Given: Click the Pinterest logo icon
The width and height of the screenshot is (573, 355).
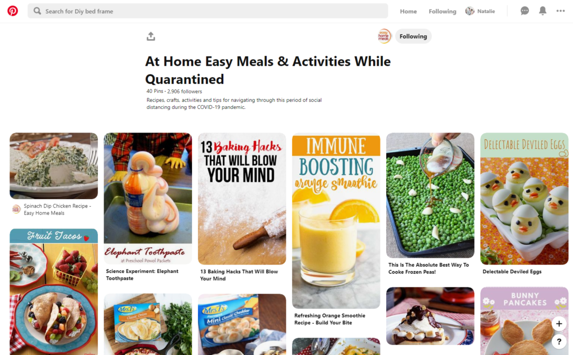Looking at the screenshot, I should click(x=12, y=11).
